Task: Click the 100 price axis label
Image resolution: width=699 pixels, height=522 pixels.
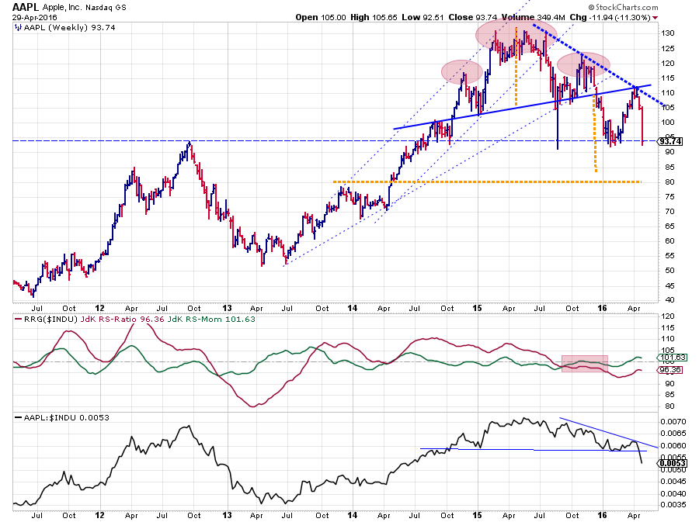Action: point(668,123)
